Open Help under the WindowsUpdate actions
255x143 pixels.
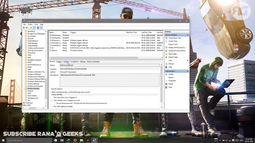(170, 67)
